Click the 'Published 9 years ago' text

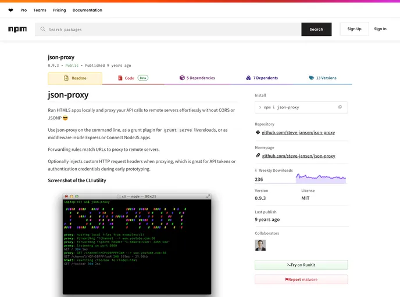tap(108, 66)
